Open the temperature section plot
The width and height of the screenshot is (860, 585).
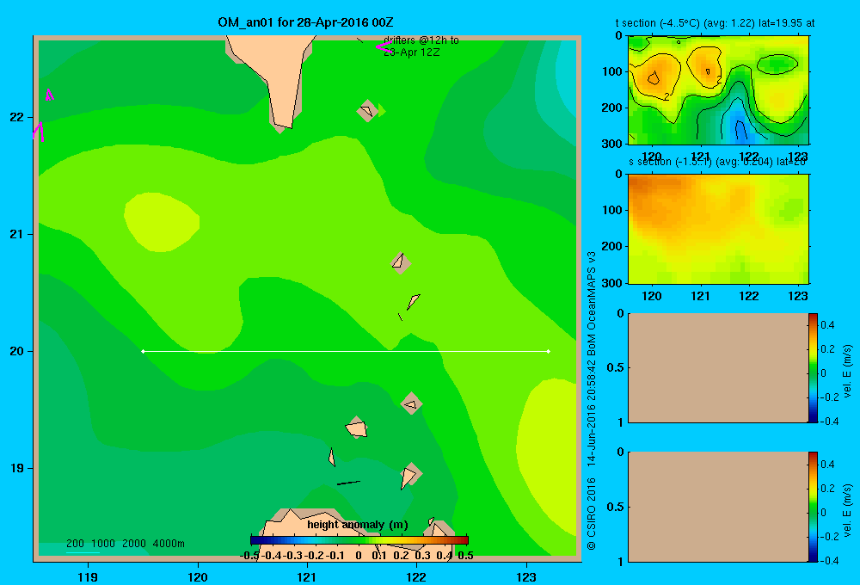(718, 90)
